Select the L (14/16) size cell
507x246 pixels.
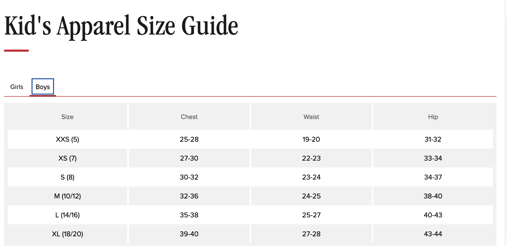click(67, 215)
